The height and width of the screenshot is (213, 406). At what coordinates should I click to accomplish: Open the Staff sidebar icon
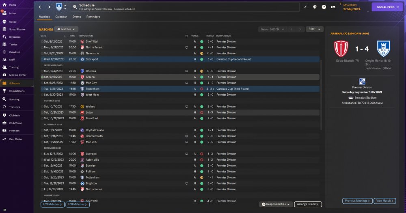[x=4, y=60]
